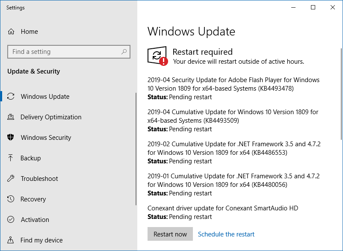This screenshot has width=343, height=251.
Task: Click the Find my device icon
Action: (x=11, y=240)
